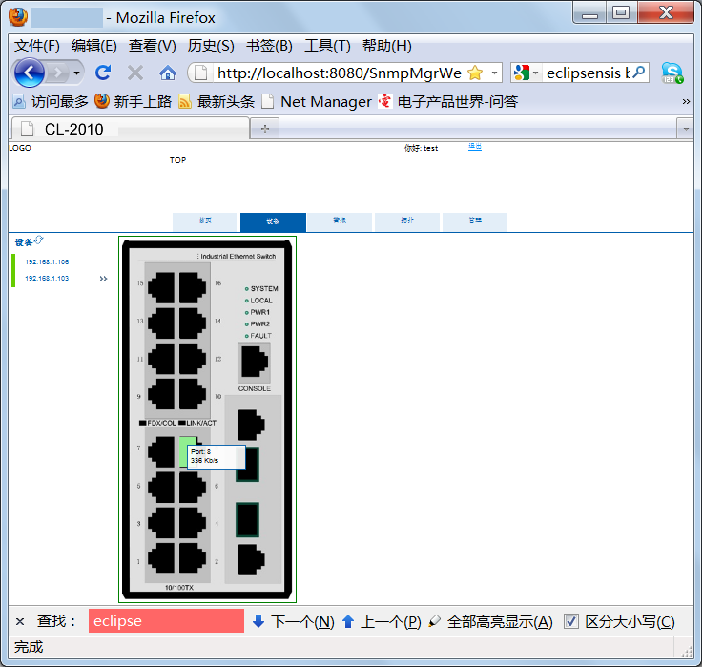Click the search magnifier icon

pos(640,73)
